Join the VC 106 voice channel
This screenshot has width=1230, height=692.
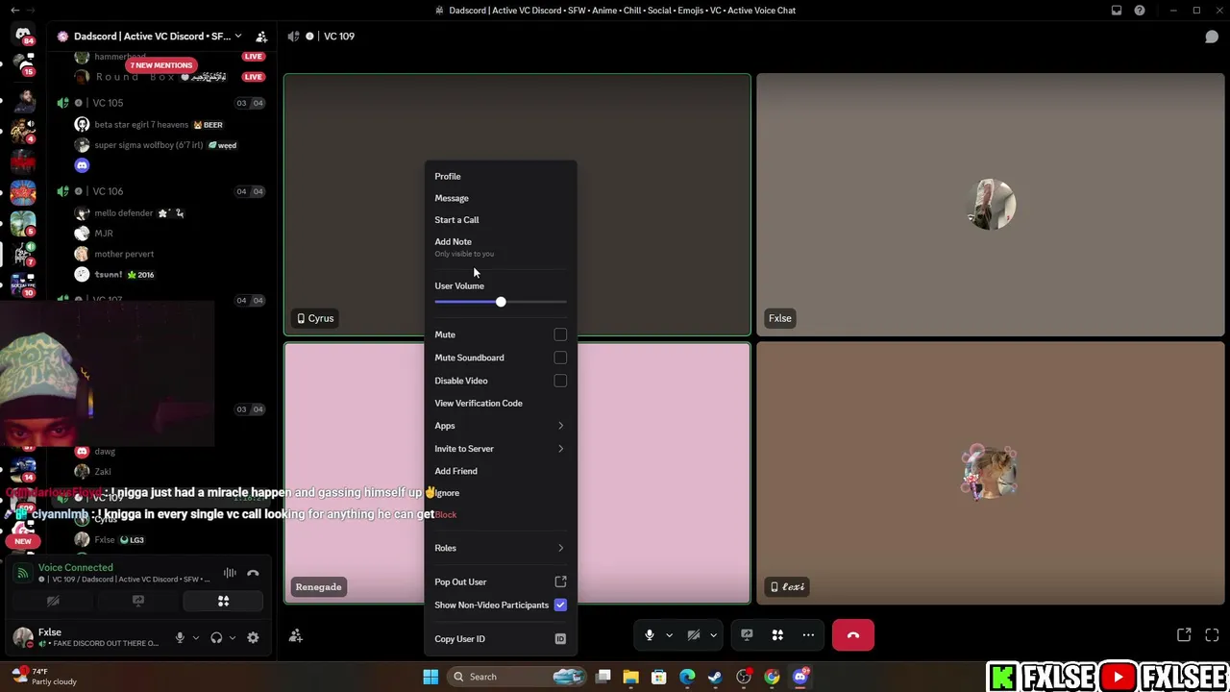108,191
